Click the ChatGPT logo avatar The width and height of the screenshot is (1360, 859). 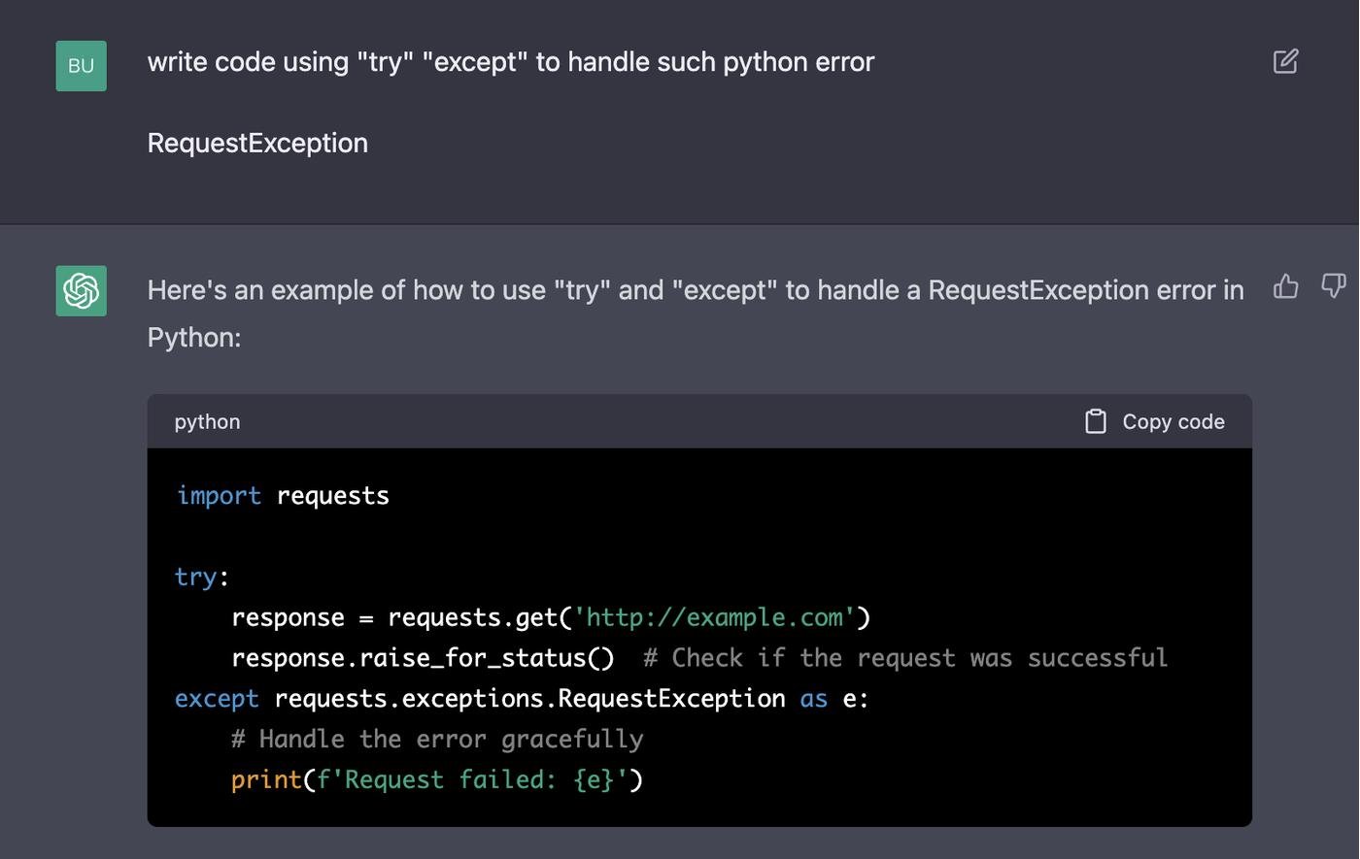(81, 290)
